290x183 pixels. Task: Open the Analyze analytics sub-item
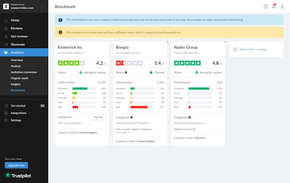tap(16, 66)
